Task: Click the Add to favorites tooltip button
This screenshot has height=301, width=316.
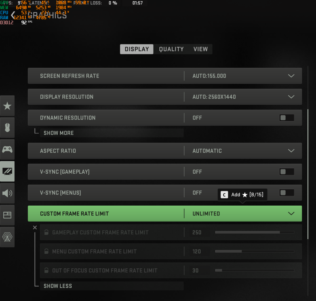Action: (242, 195)
